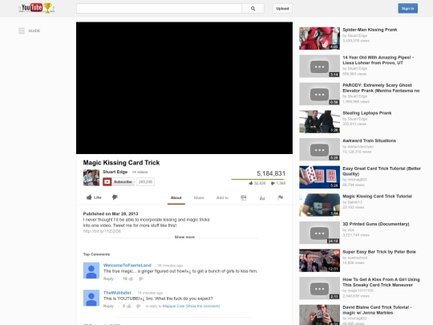Open How To Get A Kiss video
This screenshot has height=325, width=433.
381,282
